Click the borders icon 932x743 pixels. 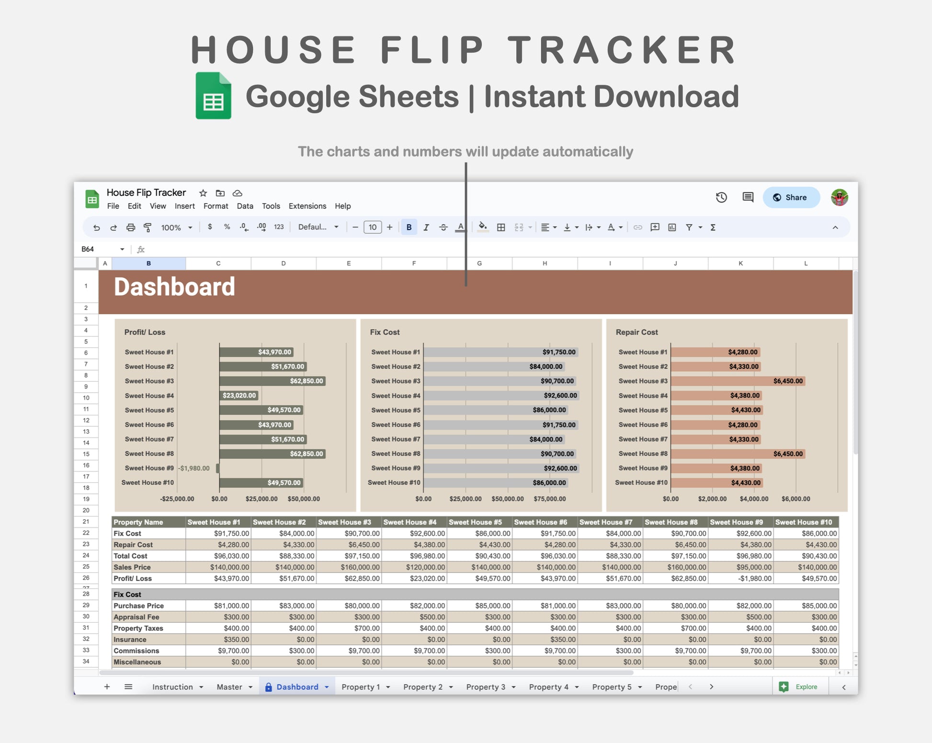[x=501, y=228]
